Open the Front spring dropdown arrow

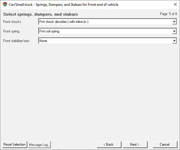(174, 31)
